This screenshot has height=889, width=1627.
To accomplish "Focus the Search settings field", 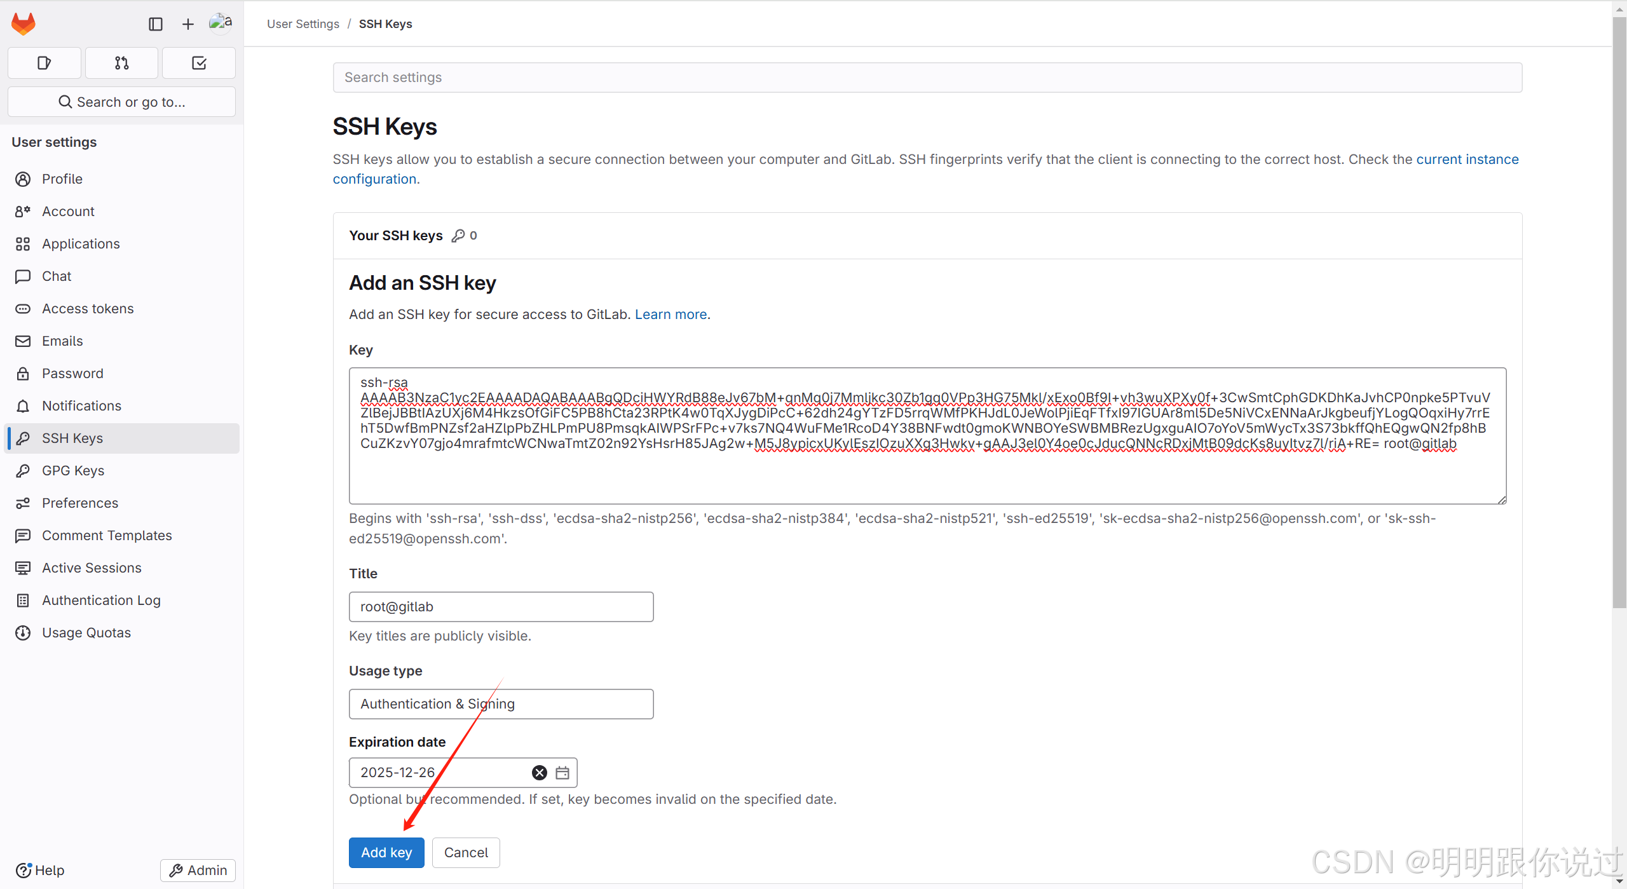I will [927, 78].
